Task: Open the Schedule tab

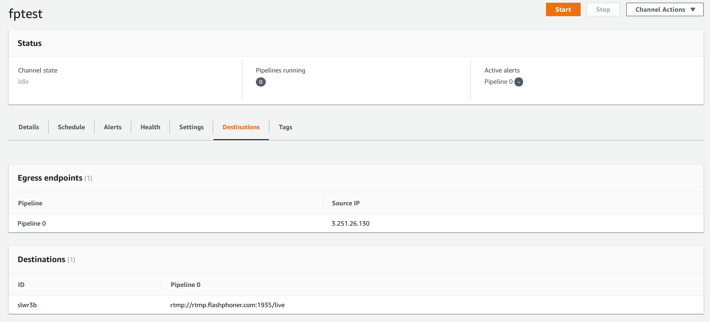Action: (71, 127)
